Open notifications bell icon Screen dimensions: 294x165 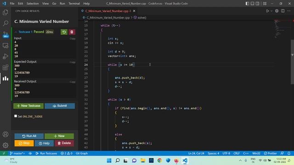[x=289, y=154]
